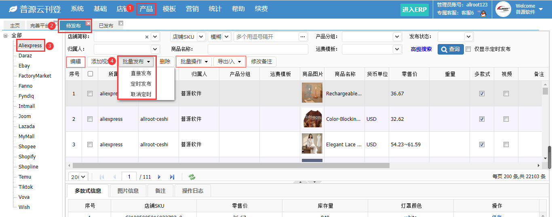Click the 查询 search button
The height and width of the screenshot is (217, 552).
(x=451, y=49)
